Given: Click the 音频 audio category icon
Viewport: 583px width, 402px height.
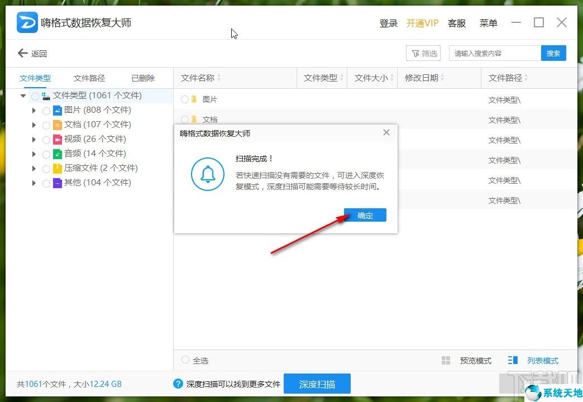Looking at the screenshot, I should coord(58,154).
